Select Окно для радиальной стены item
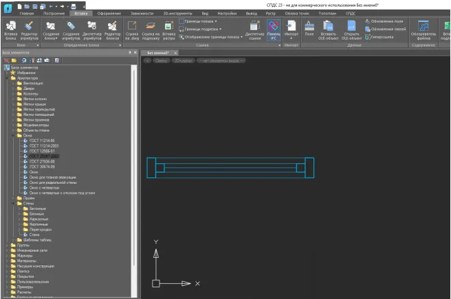The width and height of the screenshot is (451, 299). pos(54,183)
